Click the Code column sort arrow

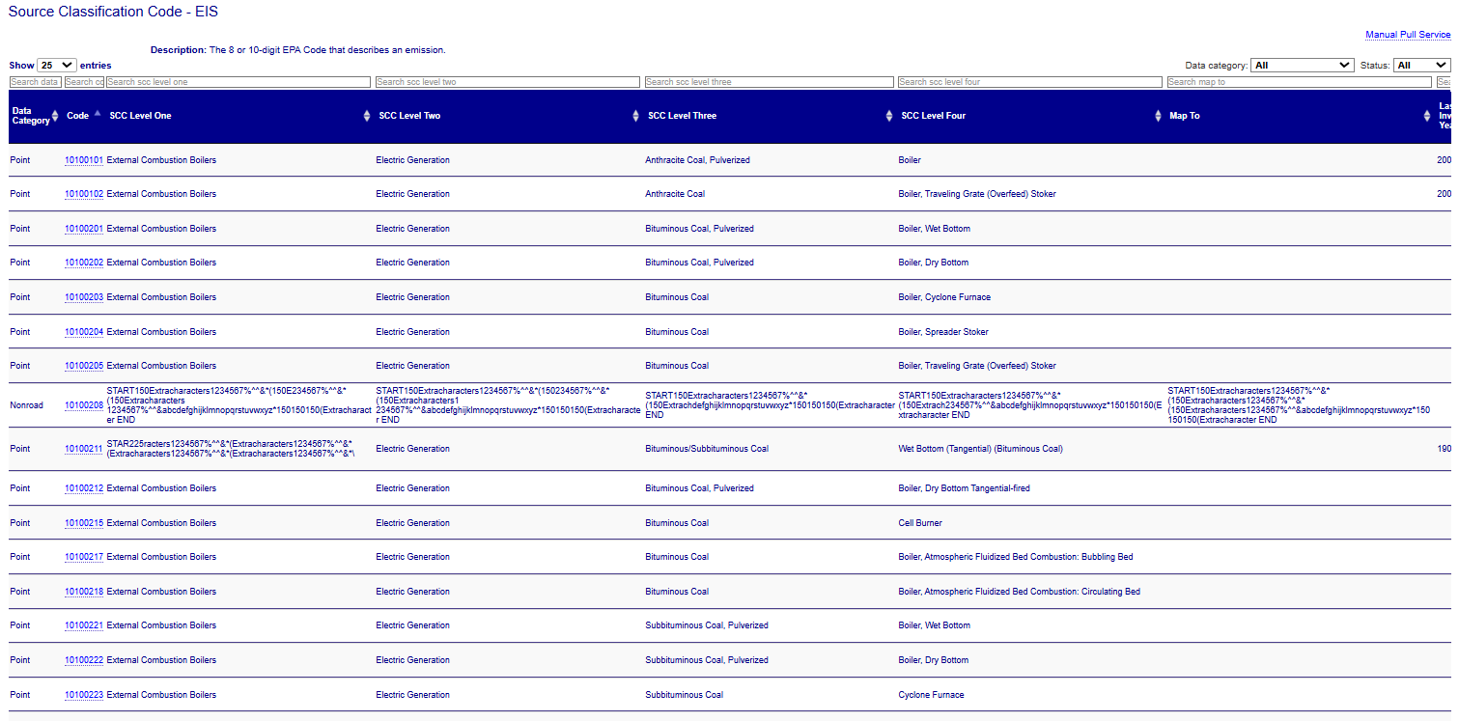pos(97,115)
